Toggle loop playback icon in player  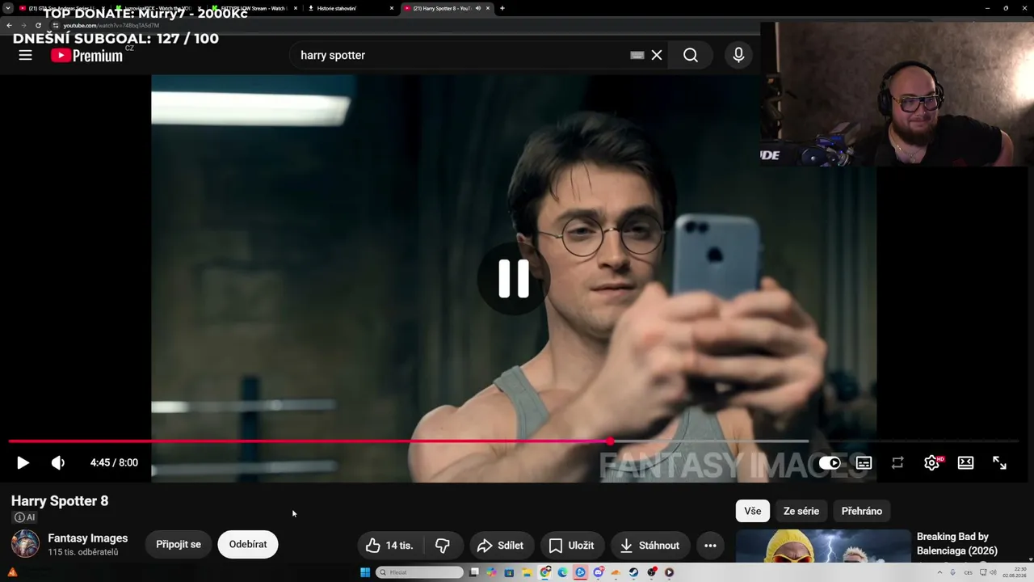[897, 462]
